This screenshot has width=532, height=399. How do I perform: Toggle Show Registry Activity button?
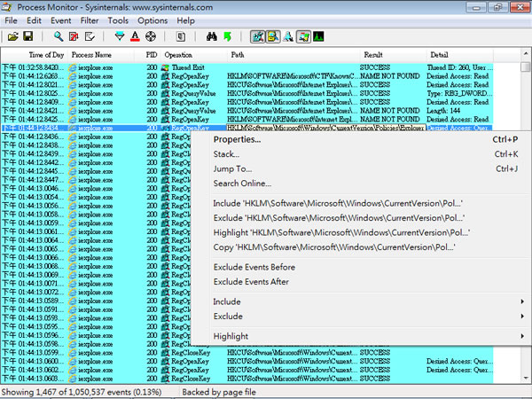[257, 36]
